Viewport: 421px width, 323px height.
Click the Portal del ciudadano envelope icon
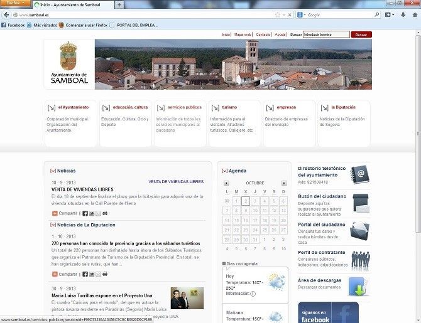(360, 231)
